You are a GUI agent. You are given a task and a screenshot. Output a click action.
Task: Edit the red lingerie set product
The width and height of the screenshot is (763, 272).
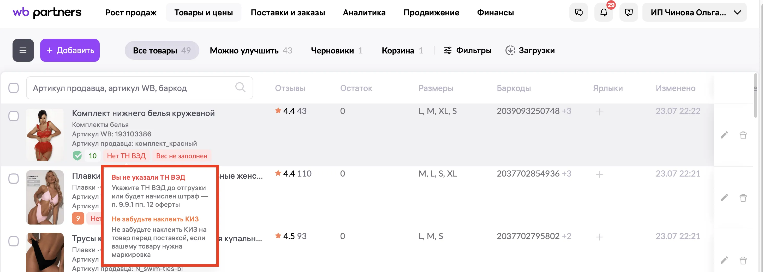pyautogui.click(x=724, y=135)
